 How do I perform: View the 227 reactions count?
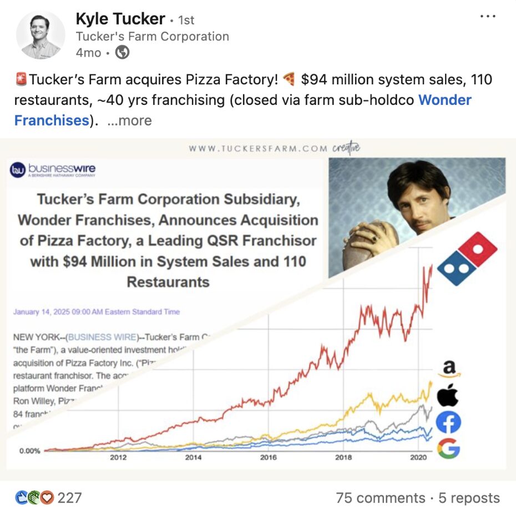pos(69,497)
